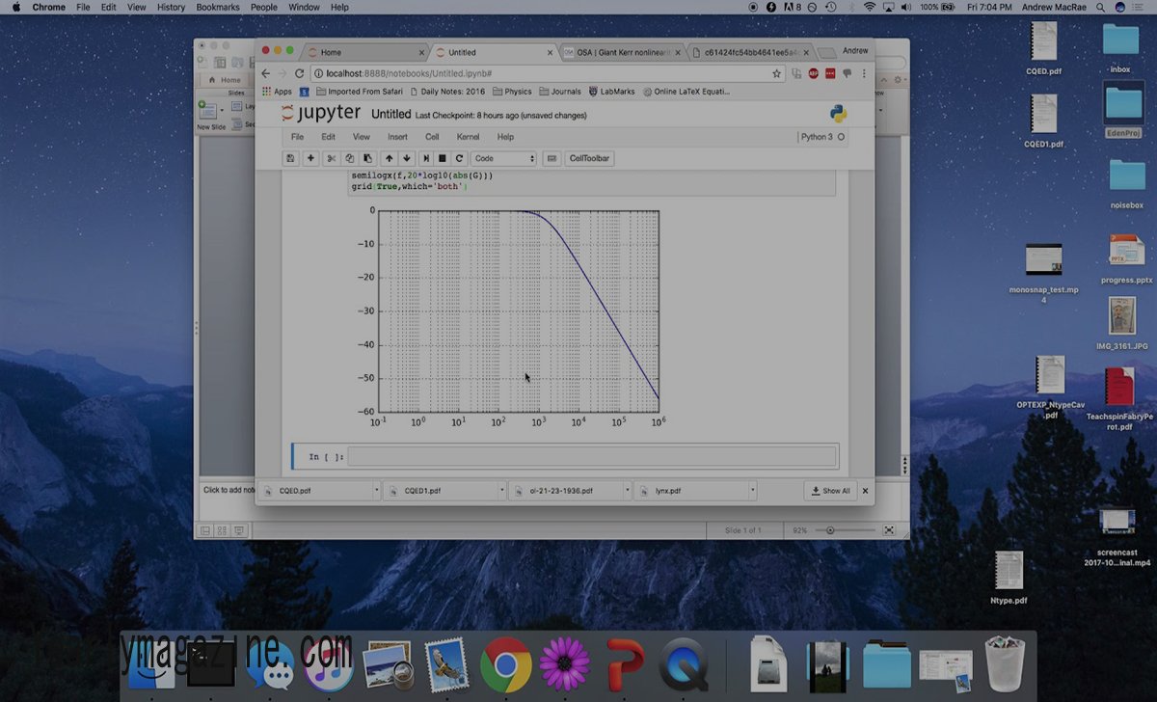Open the Jupyter Insert menu
1157x702 pixels.
(x=397, y=137)
